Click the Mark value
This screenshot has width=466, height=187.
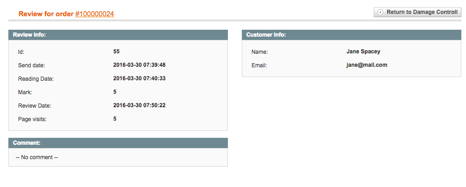(115, 92)
